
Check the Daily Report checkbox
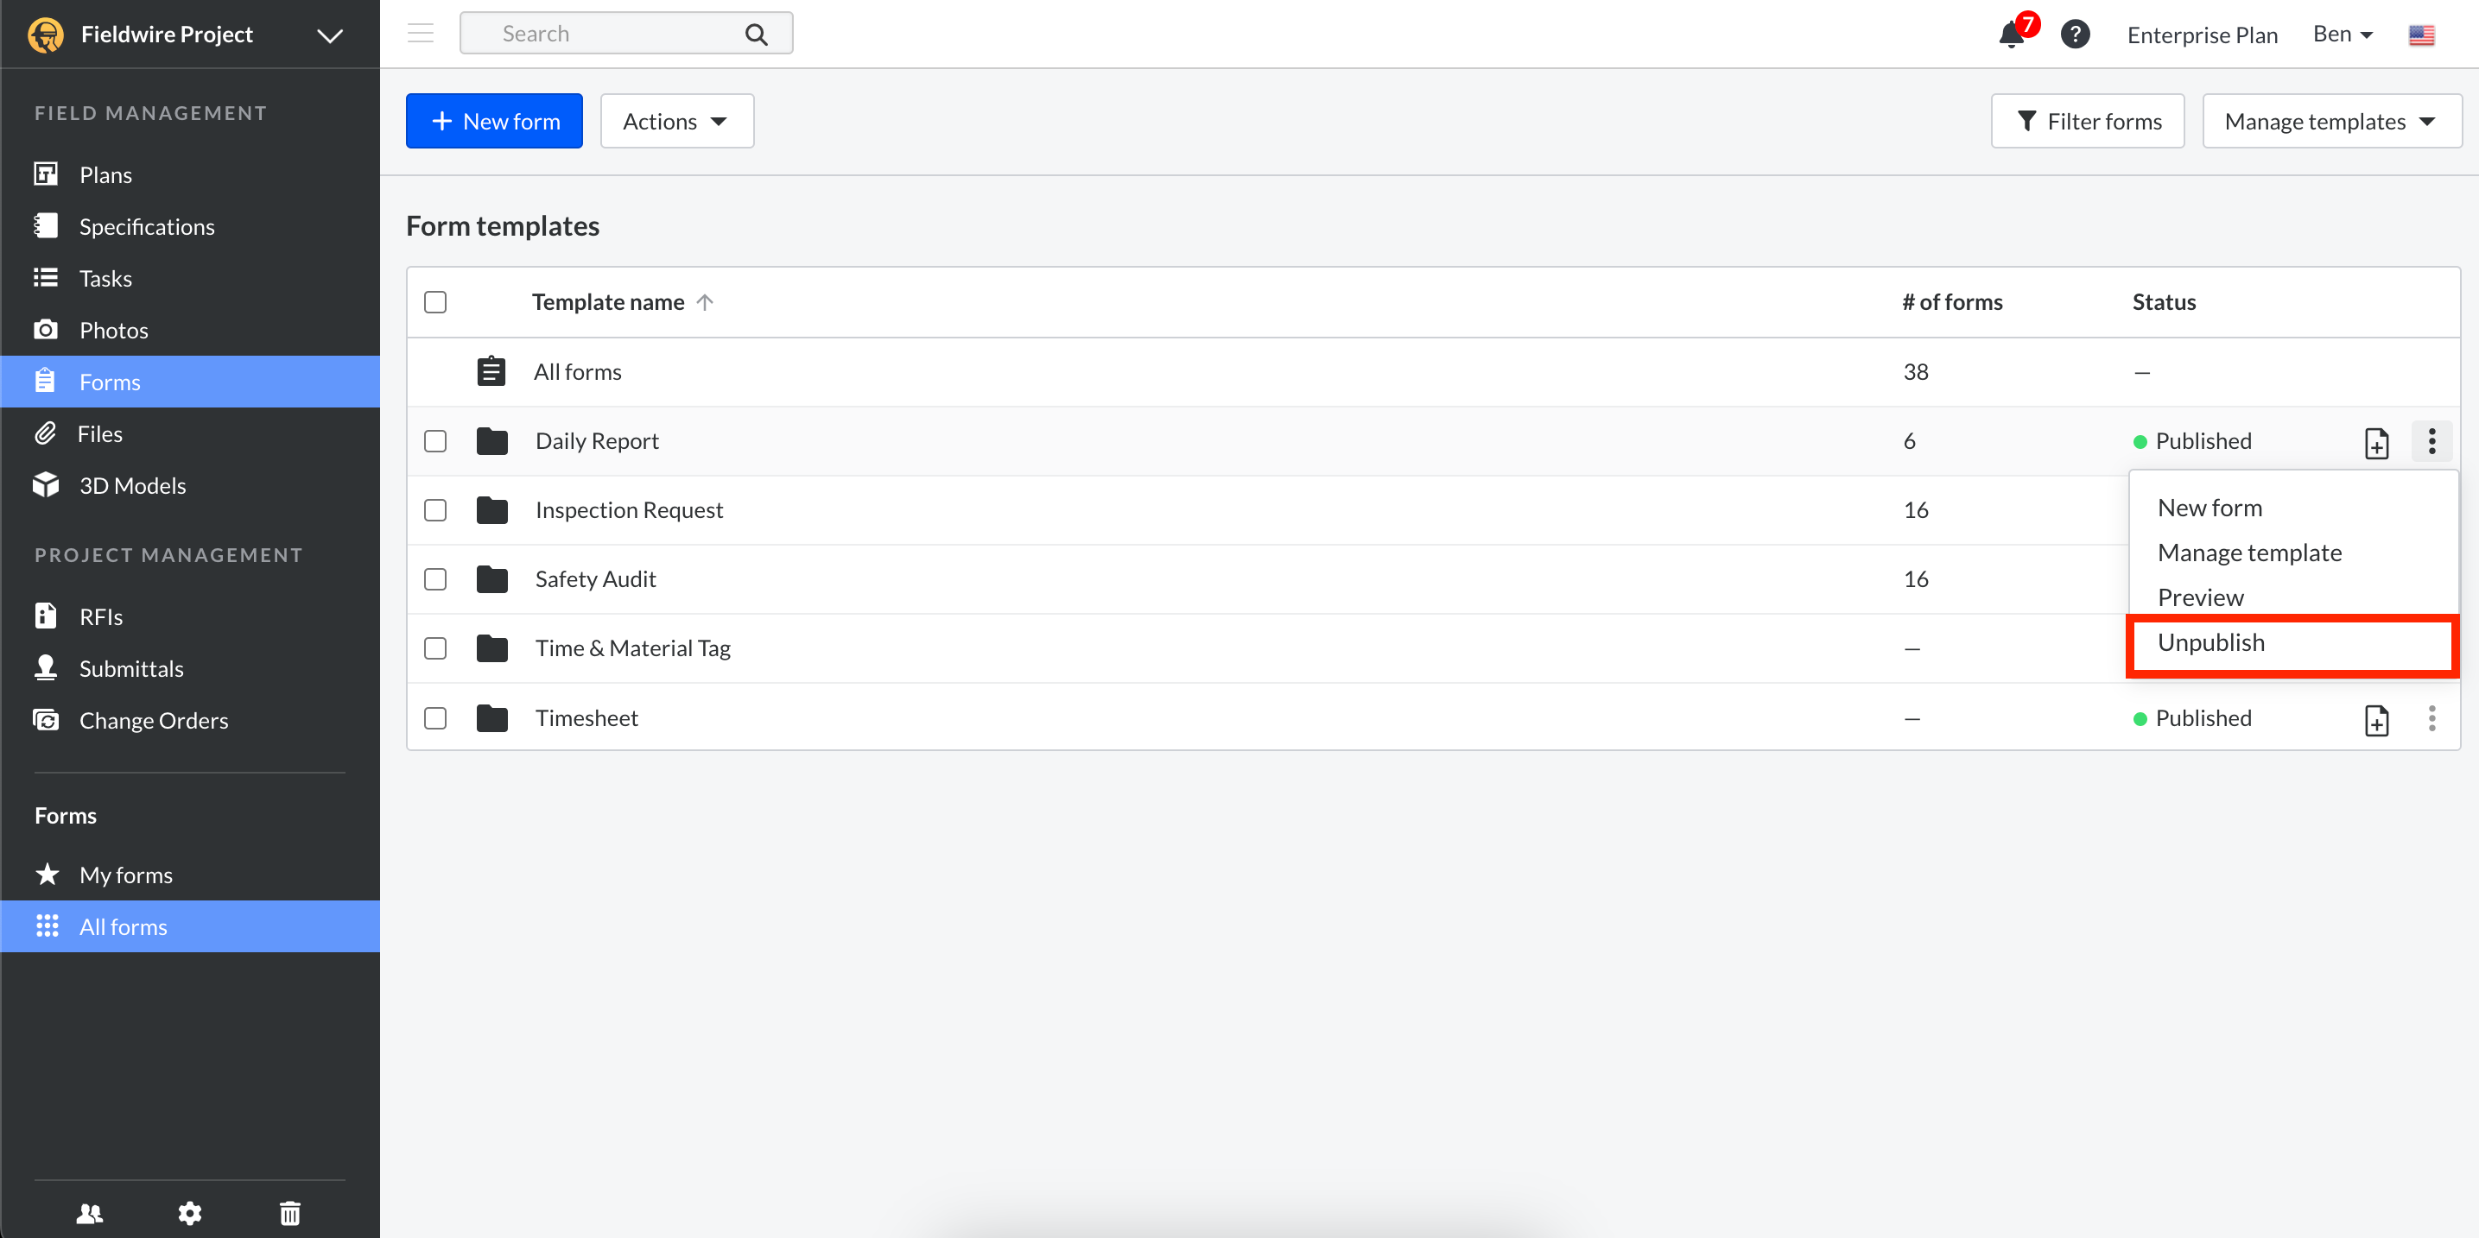(x=435, y=440)
